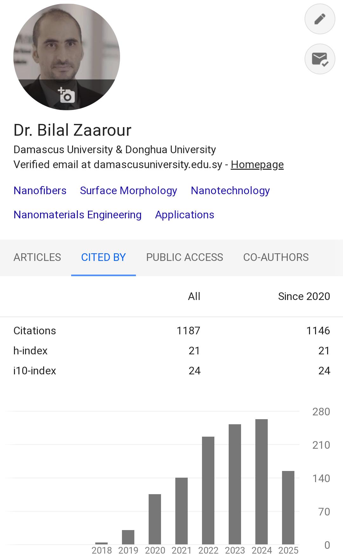Viewport: 343px width, 559px height.
Task: Click the pencil edit profile icon
Action: (319, 19)
